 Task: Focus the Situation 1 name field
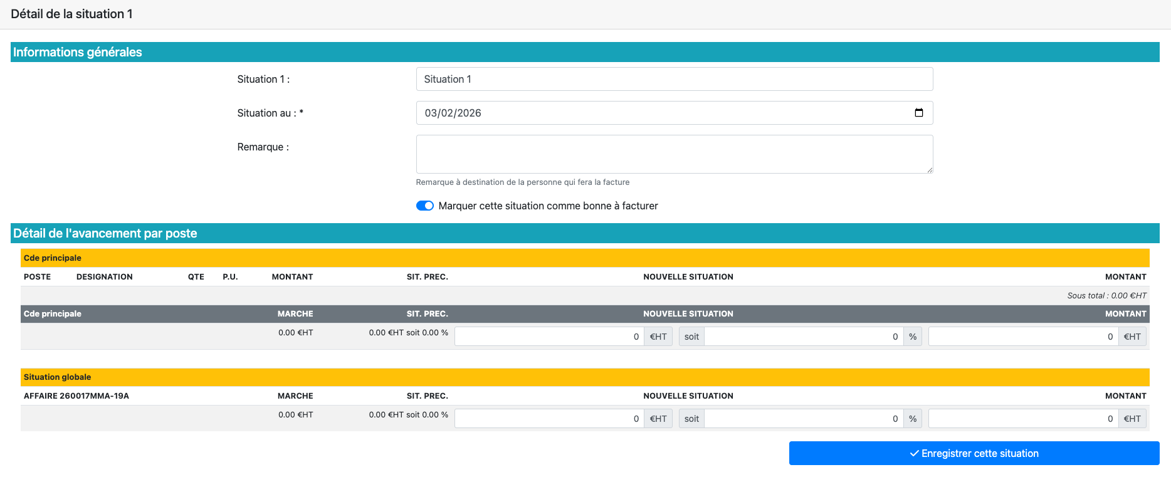click(674, 79)
